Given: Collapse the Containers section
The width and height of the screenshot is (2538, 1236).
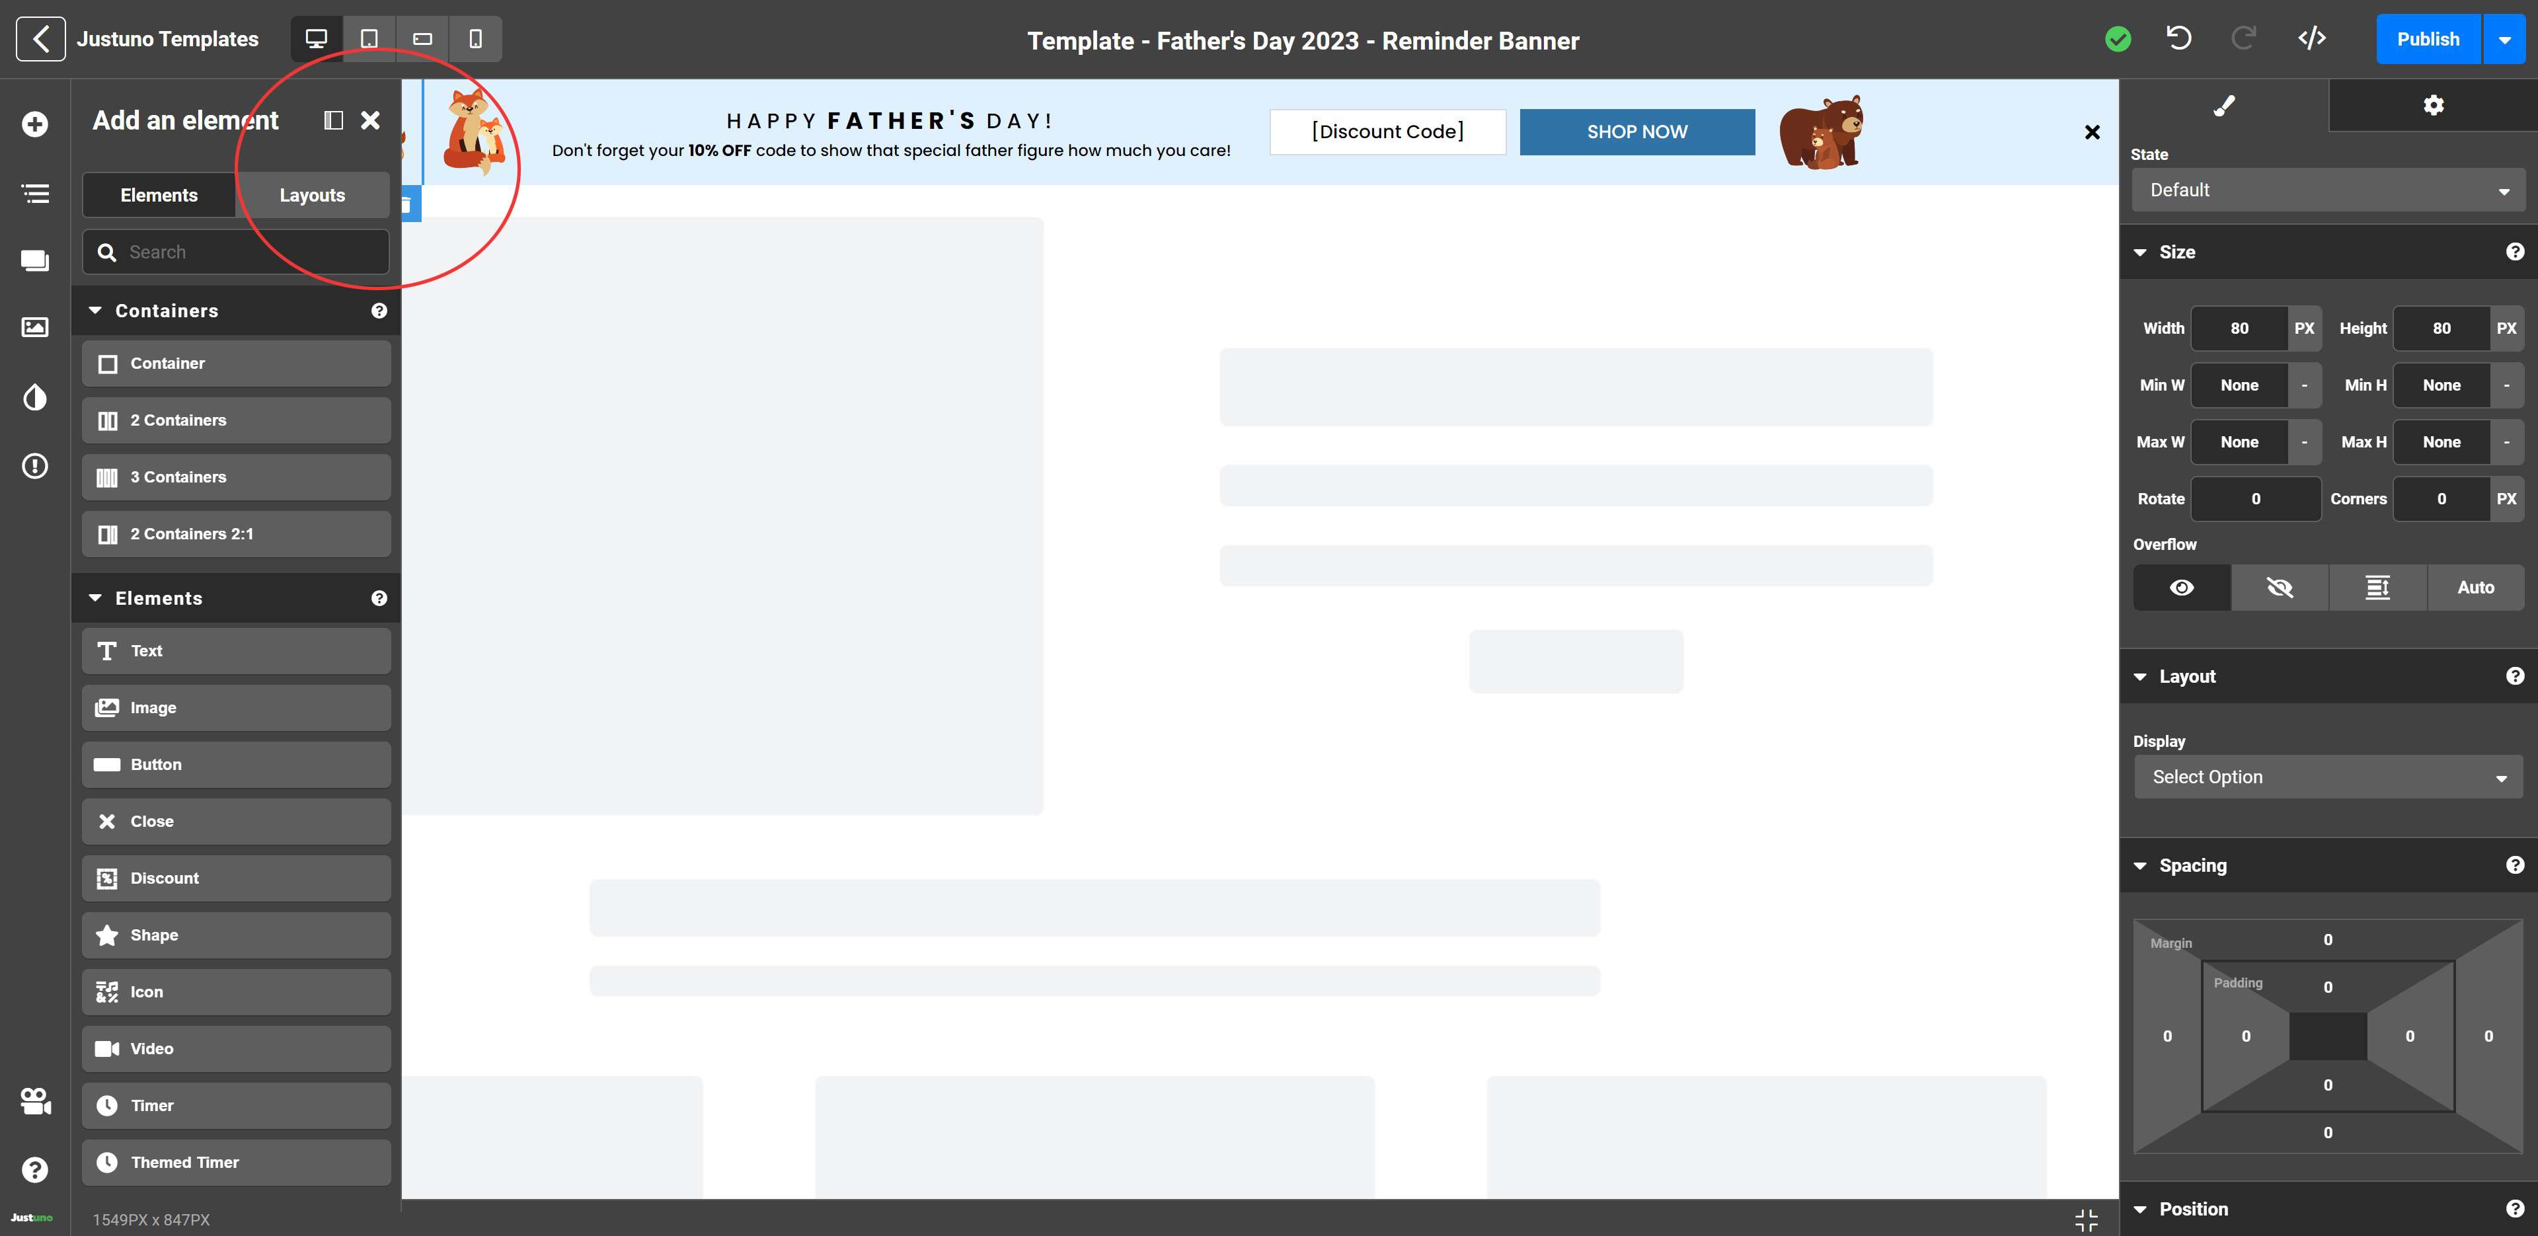Looking at the screenshot, I should [x=96, y=311].
